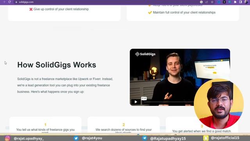Toggle the browser side panel icon

coord(241,2)
